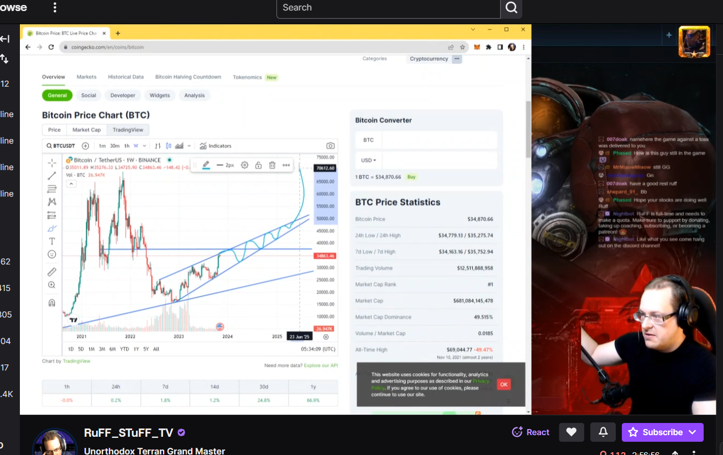Set chart range to 5Y
The width and height of the screenshot is (723, 455).
[x=146, y=349]
